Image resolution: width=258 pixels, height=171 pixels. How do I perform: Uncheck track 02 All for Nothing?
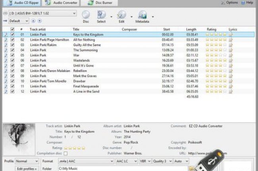(12, 40)
